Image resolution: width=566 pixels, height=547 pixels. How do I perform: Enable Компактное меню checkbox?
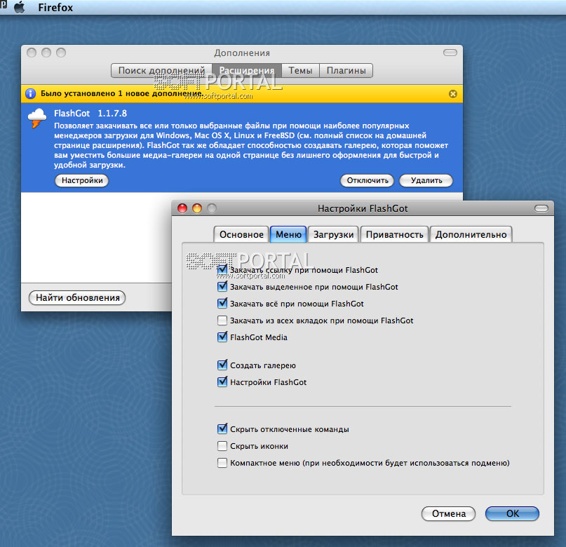[x=222, y=463]
